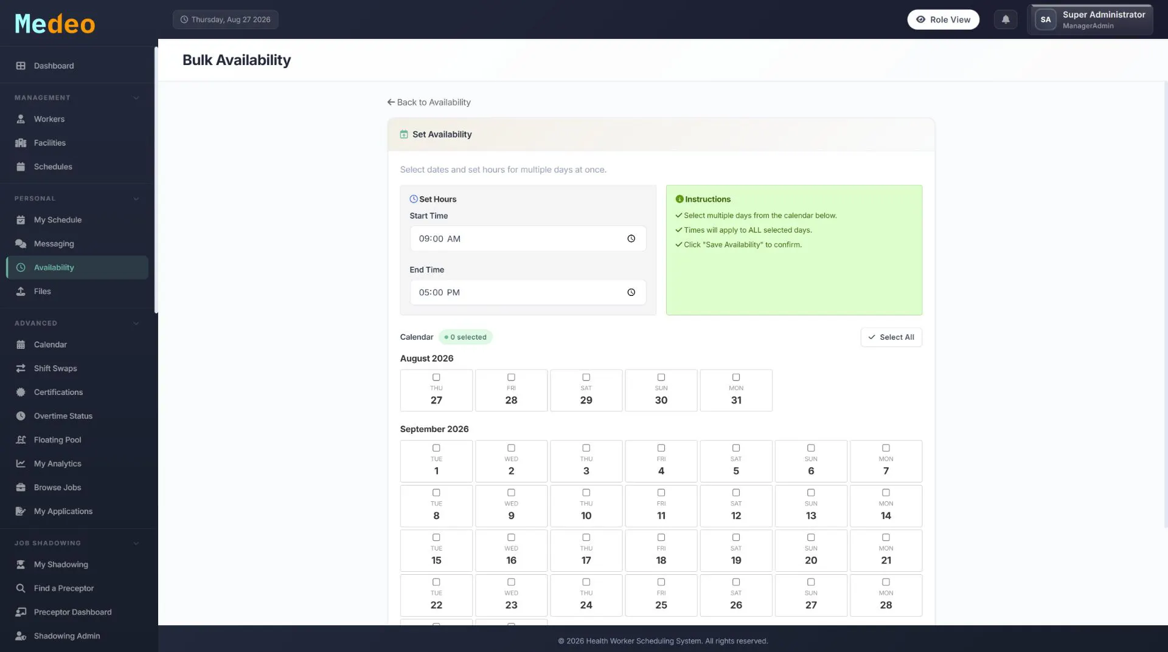
Task: Click the Medeo logo
Action: (x=55, y=24)
